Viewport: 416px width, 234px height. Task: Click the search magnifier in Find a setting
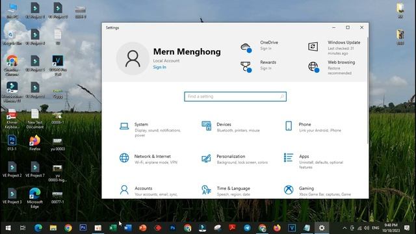coord(282,97)
